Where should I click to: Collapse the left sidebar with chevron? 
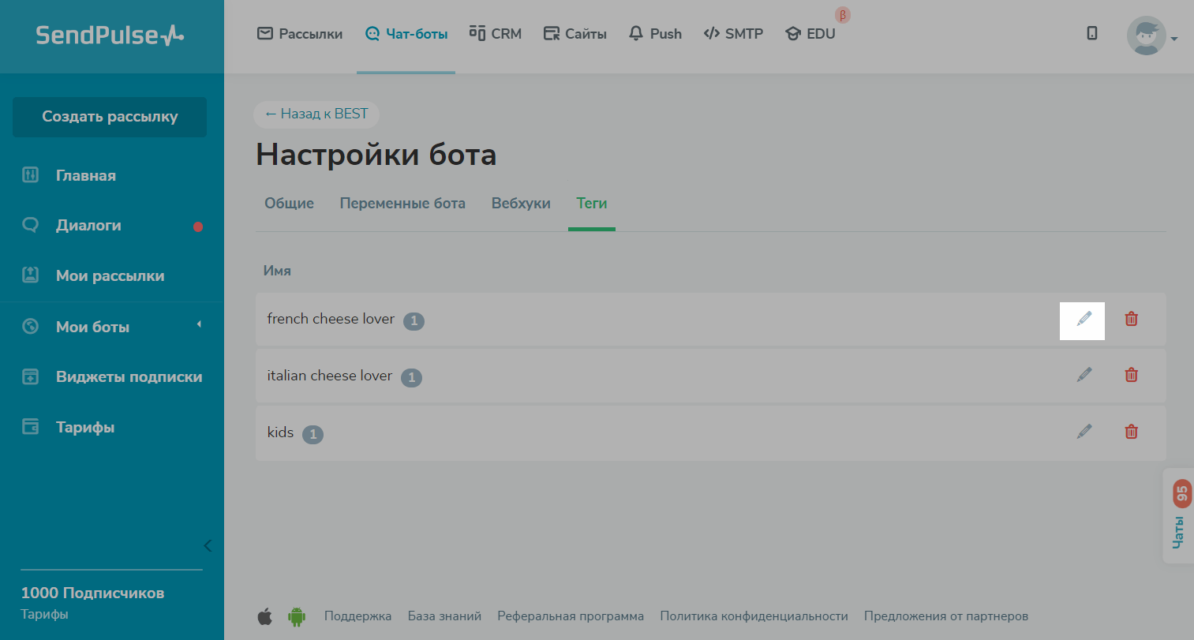[208, 545]
